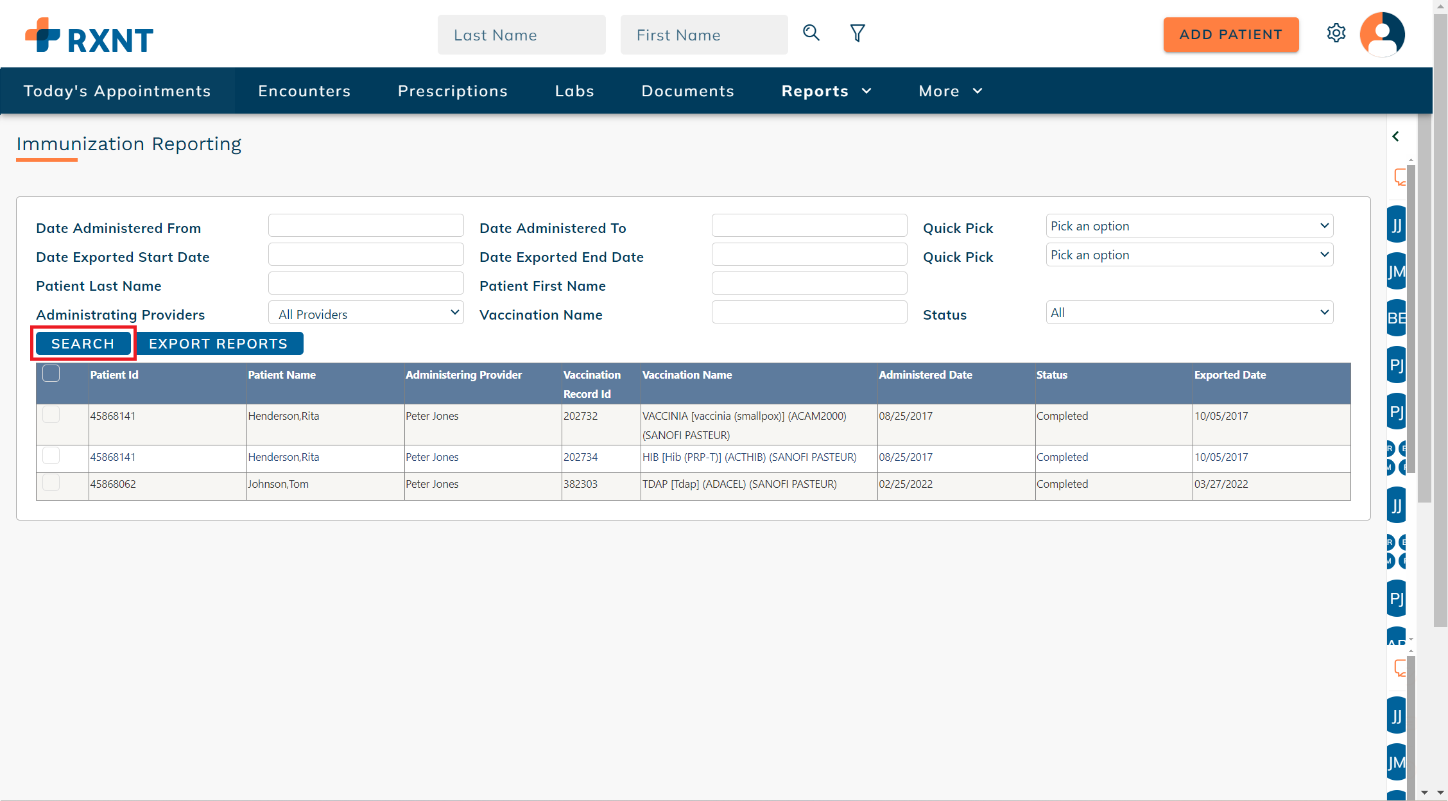Open the Status dropdown
The height and width of the screenshot is (801, 1448).
pyautogui.click(x=1189, y=312)
